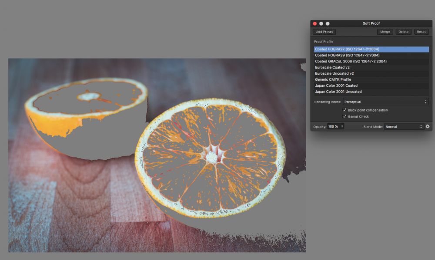Open the Rendering Intent dropdown

tap(385, 102)
